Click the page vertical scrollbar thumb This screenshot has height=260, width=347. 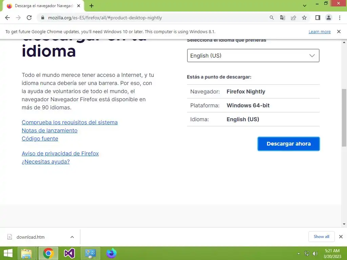344,117
